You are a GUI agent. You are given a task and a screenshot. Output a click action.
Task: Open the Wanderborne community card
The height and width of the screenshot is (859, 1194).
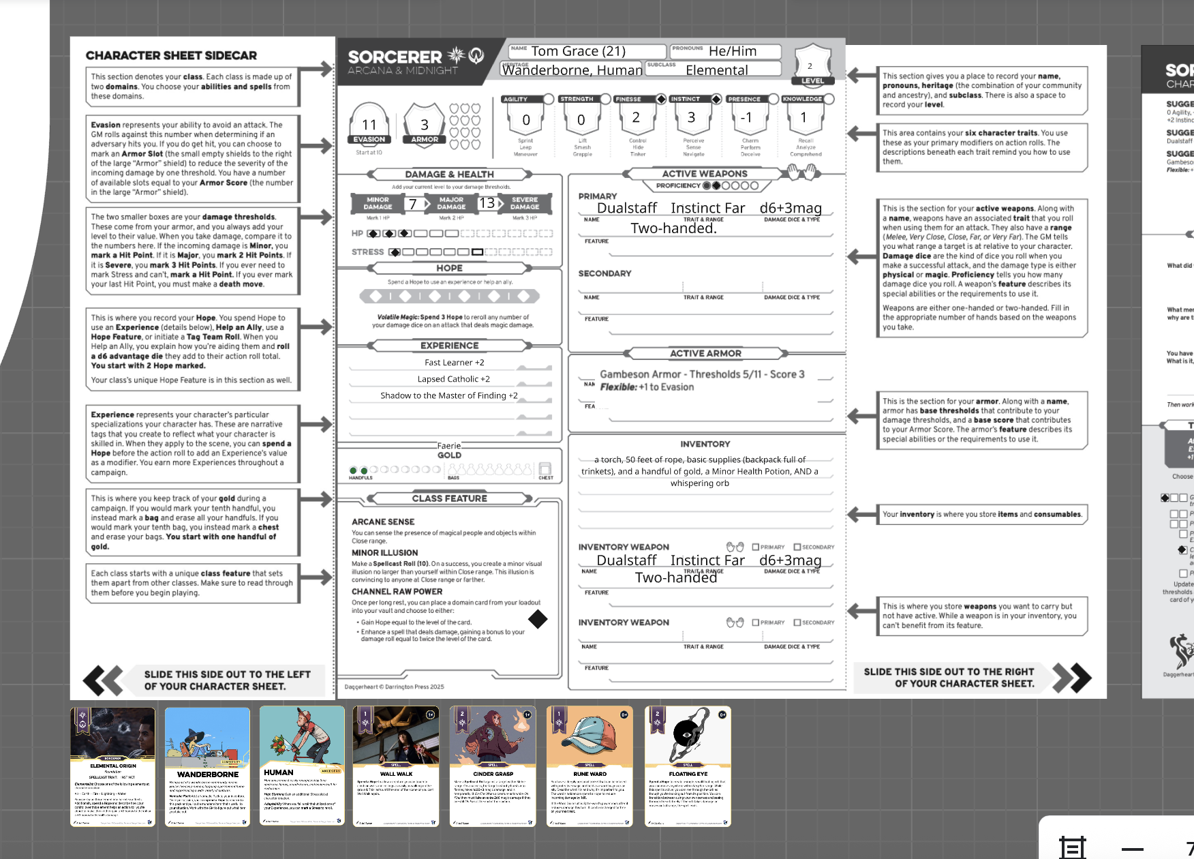(x=208, y=765)
